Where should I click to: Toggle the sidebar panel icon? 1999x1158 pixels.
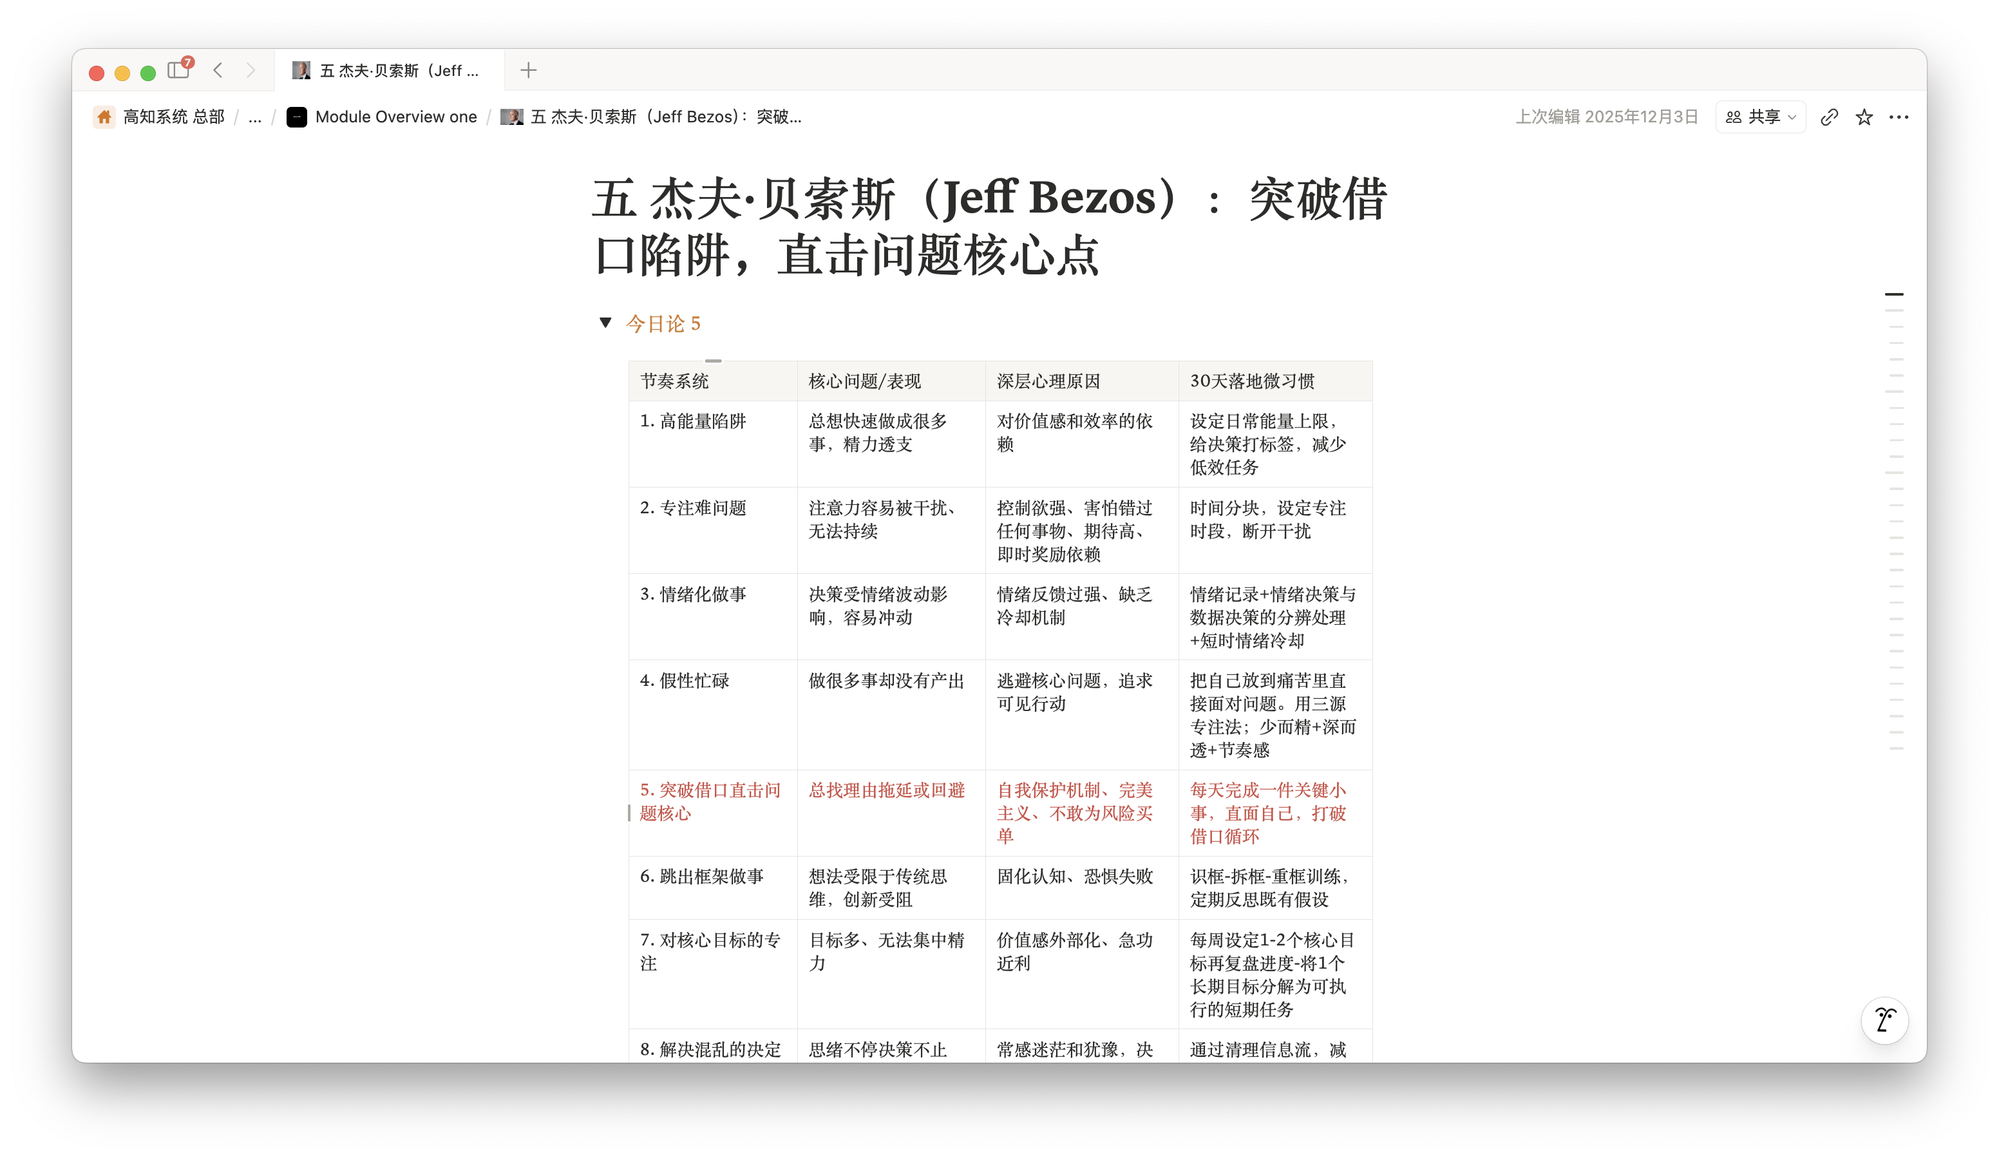coord(178,71)
